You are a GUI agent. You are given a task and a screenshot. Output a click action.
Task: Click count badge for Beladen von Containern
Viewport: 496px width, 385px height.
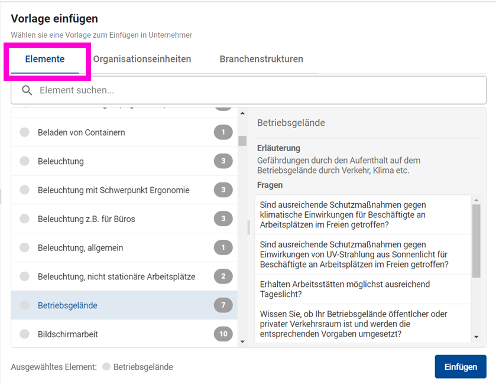tap(223, 132)
